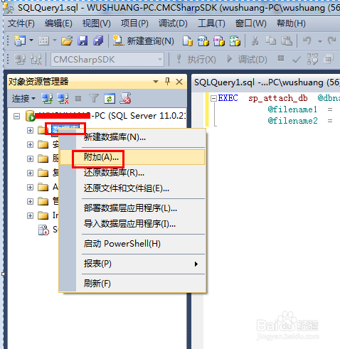Click @filename2 in the query editor
This screenshot has height=349, width=340.
[292, 121]
